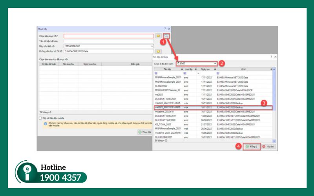Click the pin icon in Vị trí header
The height and width of the screenshot is (196, 314).
click(271, 69)
